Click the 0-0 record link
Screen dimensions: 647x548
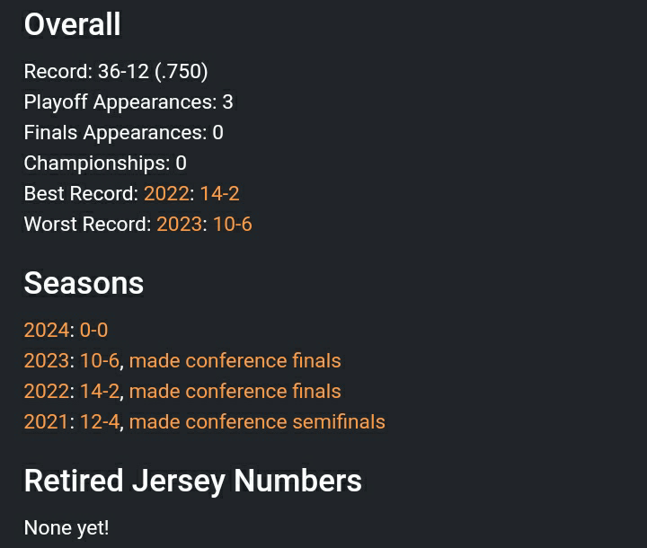pyautogui.click(x=93, y=331)
